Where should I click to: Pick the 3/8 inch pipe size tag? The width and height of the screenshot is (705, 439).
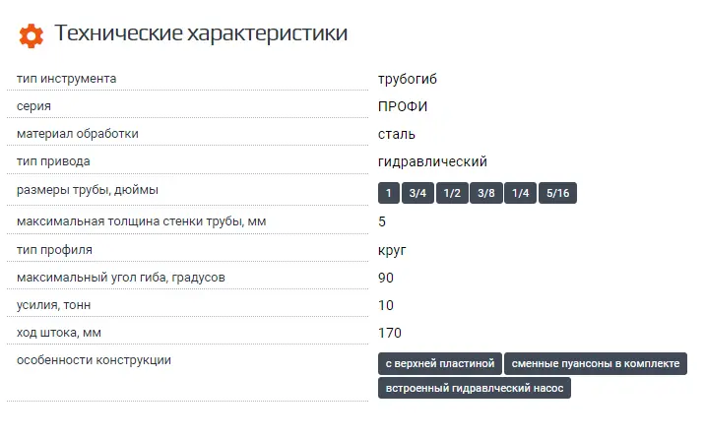coord(486,193)
